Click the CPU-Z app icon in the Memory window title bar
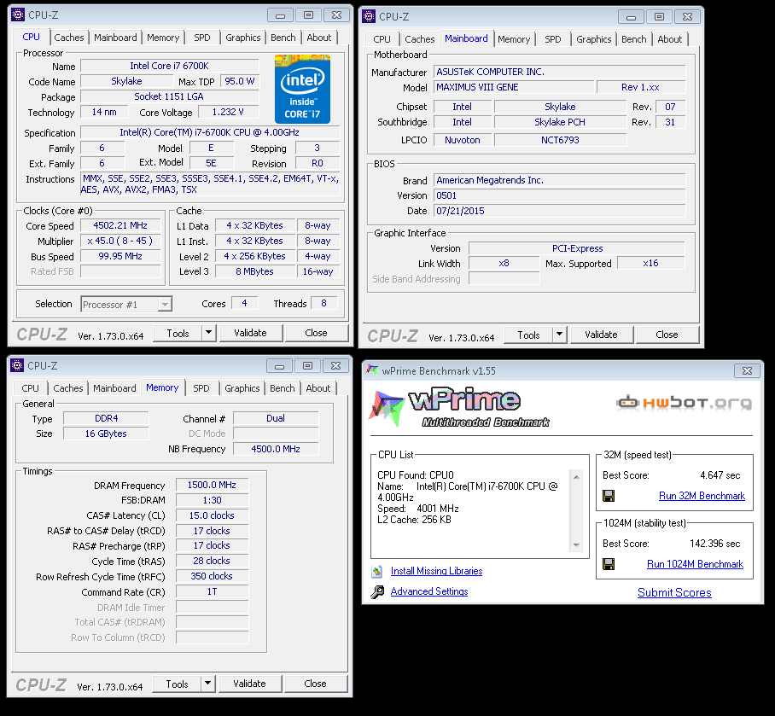This screenshot has height=716, width=775. coord(17,365)
